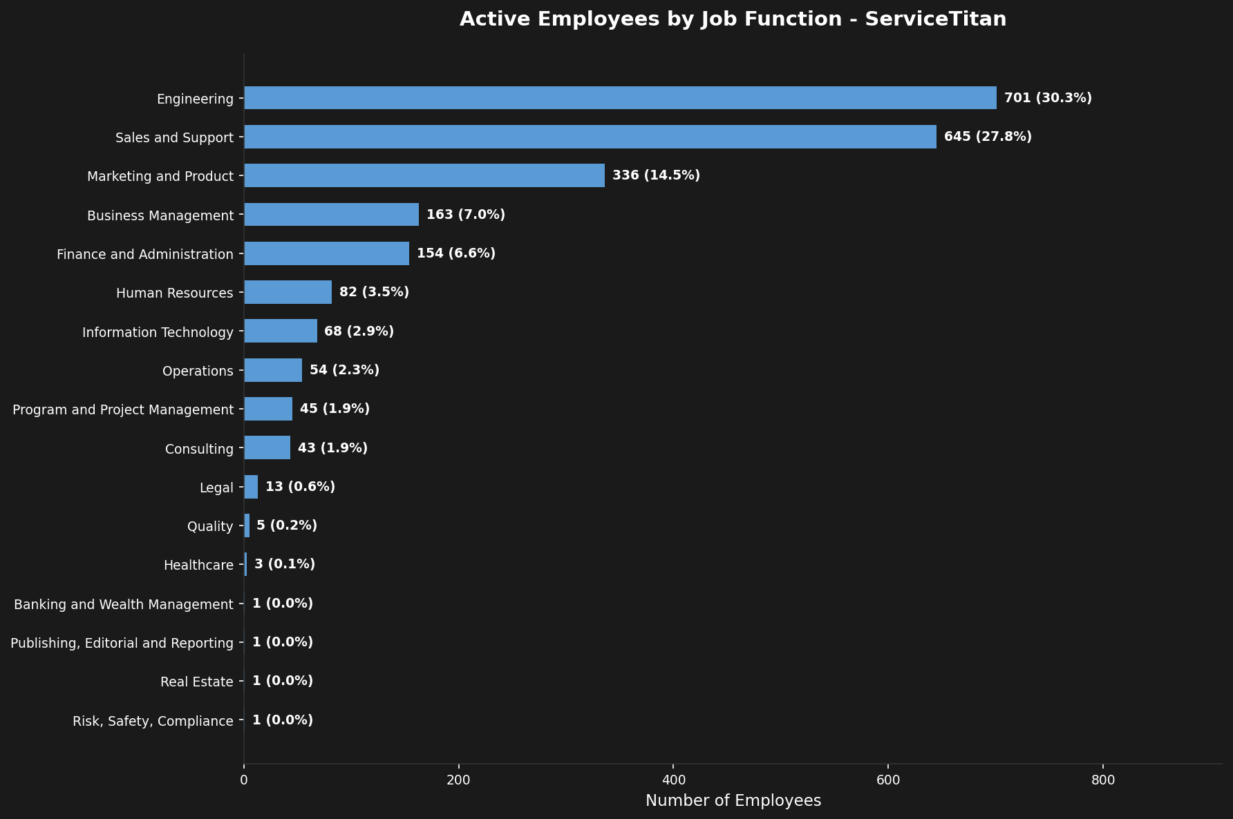Click the Information Technology bar
The height and width of the screenshot is (819, 1233).
tap(281, 331)
